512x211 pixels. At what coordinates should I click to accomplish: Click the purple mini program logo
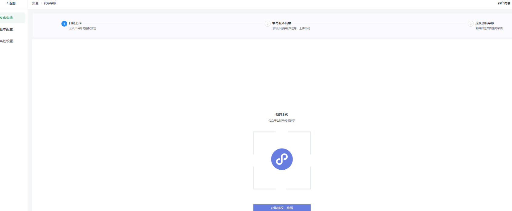click(282, 159)
